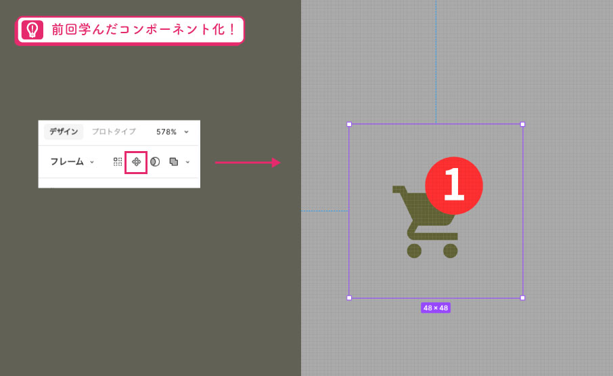Open the フレーム type dropdown
This screenshot has width=613, height=376.
pyautogui.click(x=72, y=162)
